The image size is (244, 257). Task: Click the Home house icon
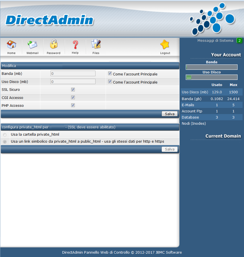[x=11, y=45]
